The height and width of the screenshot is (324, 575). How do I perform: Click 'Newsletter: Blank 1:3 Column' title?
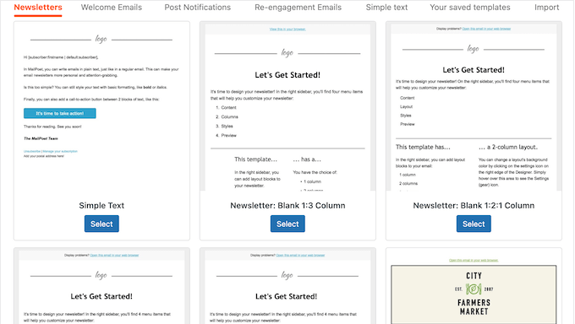point(287,206)
